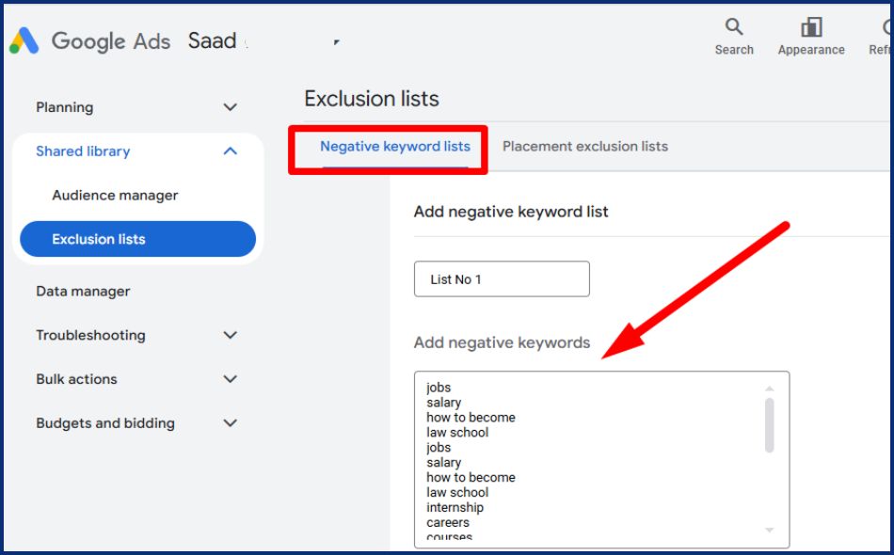Click the Google Ads logo icon
This screenshot has width=894, height=555.
coord(24,41)
